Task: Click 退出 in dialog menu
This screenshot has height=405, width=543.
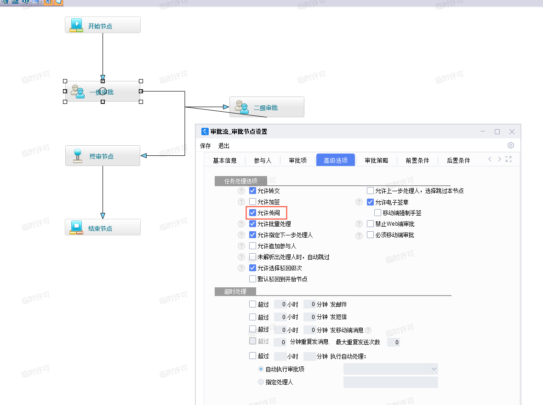Action: coord(224,146)
